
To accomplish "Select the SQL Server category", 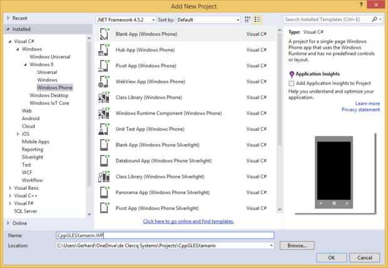I will (26, 211).
